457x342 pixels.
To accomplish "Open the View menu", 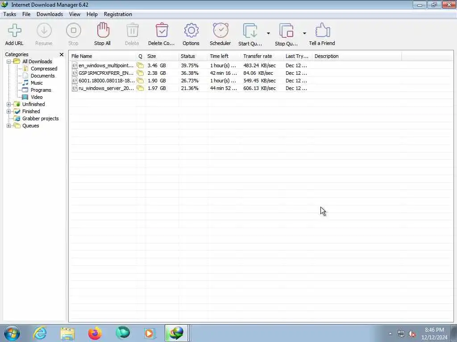I will click(75, 14).
